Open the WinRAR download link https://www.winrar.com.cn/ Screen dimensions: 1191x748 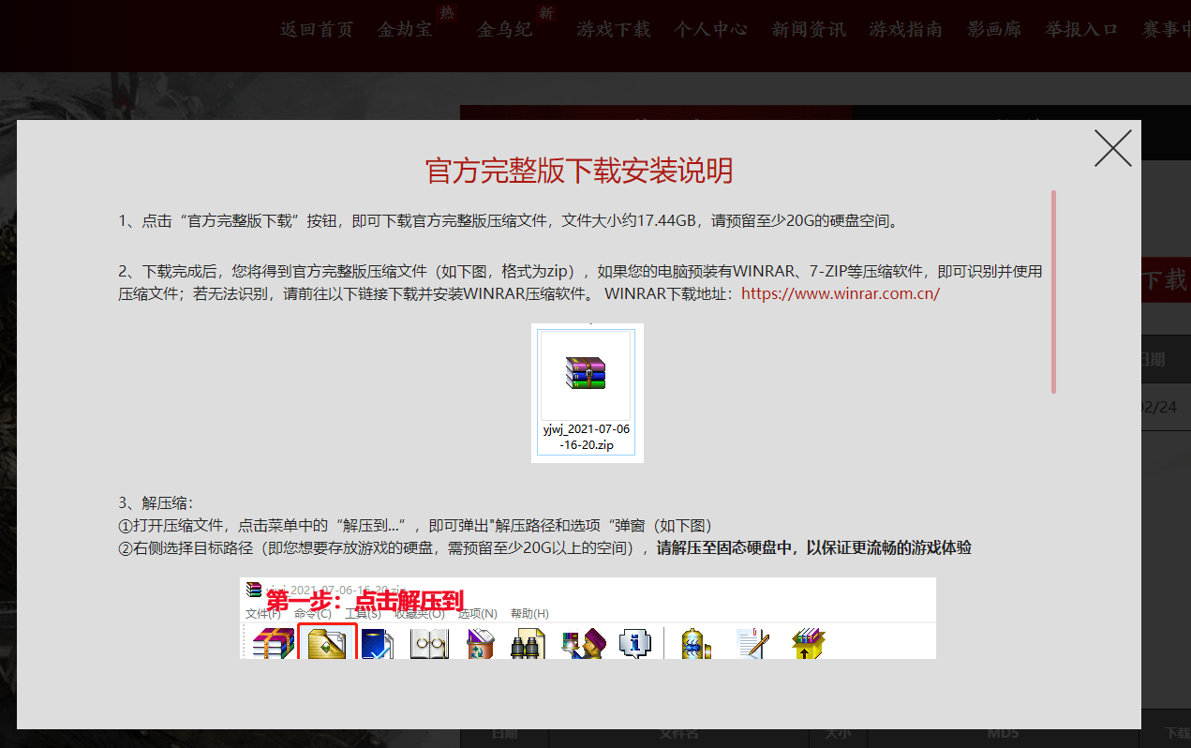(841, 293)
